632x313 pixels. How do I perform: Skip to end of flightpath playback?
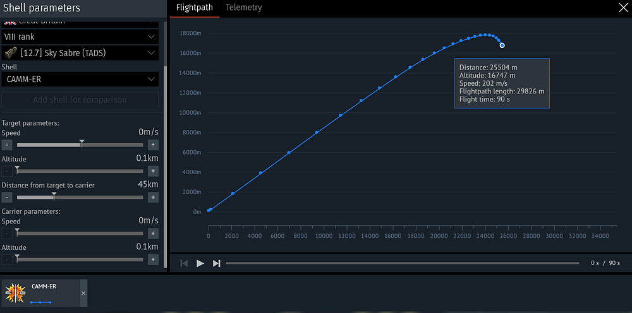coord(216,263)
